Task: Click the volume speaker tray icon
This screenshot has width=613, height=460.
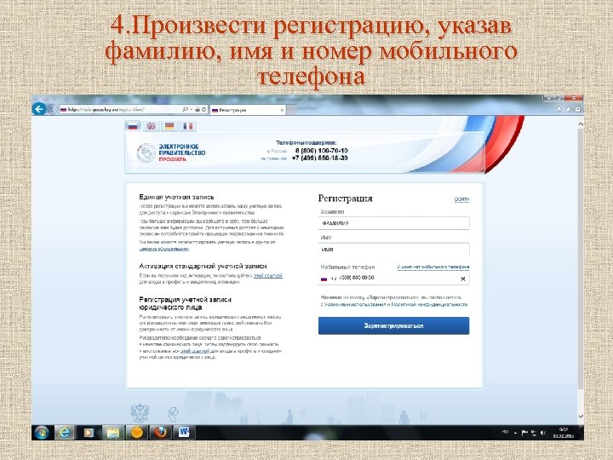Action: pos(543,433)
